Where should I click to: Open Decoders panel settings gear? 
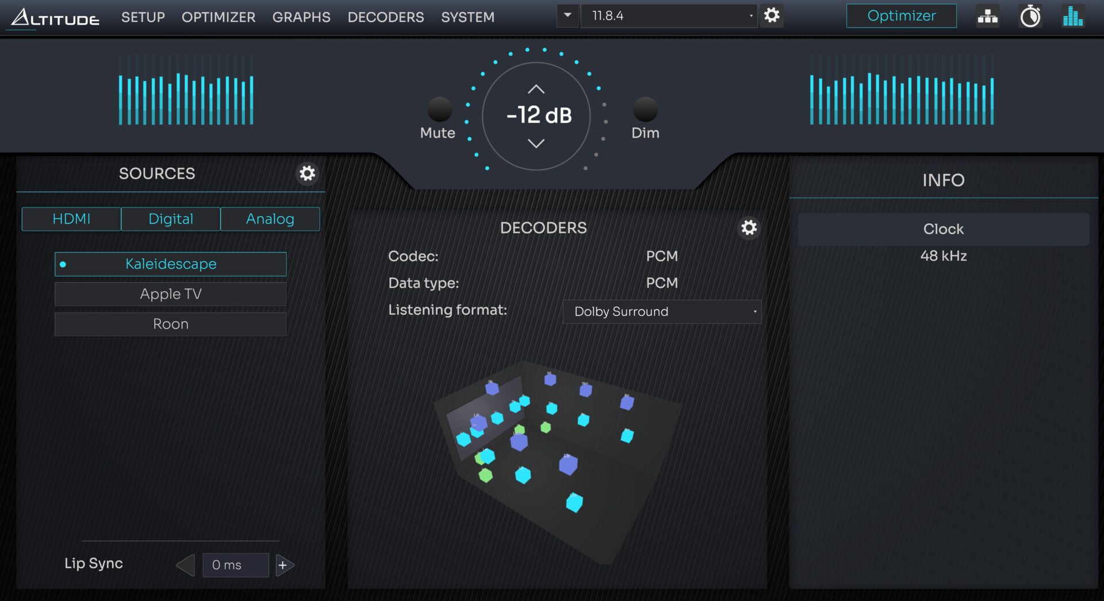[749, 228]
